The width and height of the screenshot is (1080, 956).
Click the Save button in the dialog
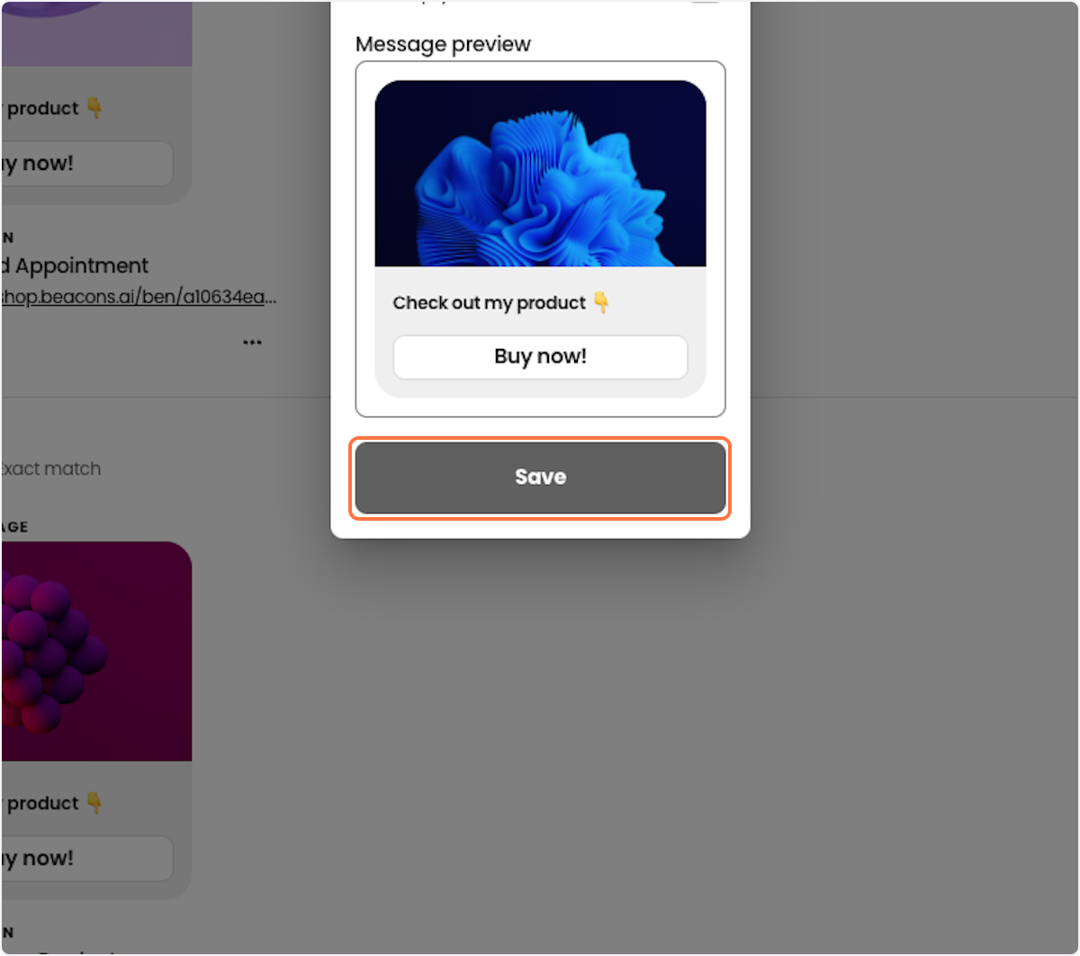pyautogui.click(x=540, y=478)
